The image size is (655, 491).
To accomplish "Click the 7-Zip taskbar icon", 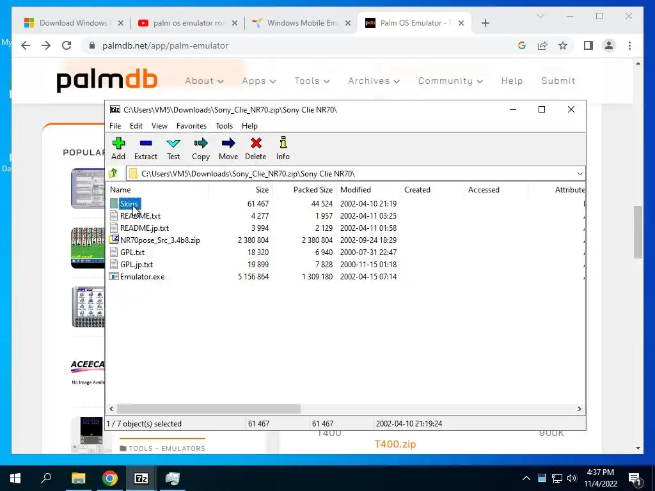I will pyautogui.click(x=141, y=478).
